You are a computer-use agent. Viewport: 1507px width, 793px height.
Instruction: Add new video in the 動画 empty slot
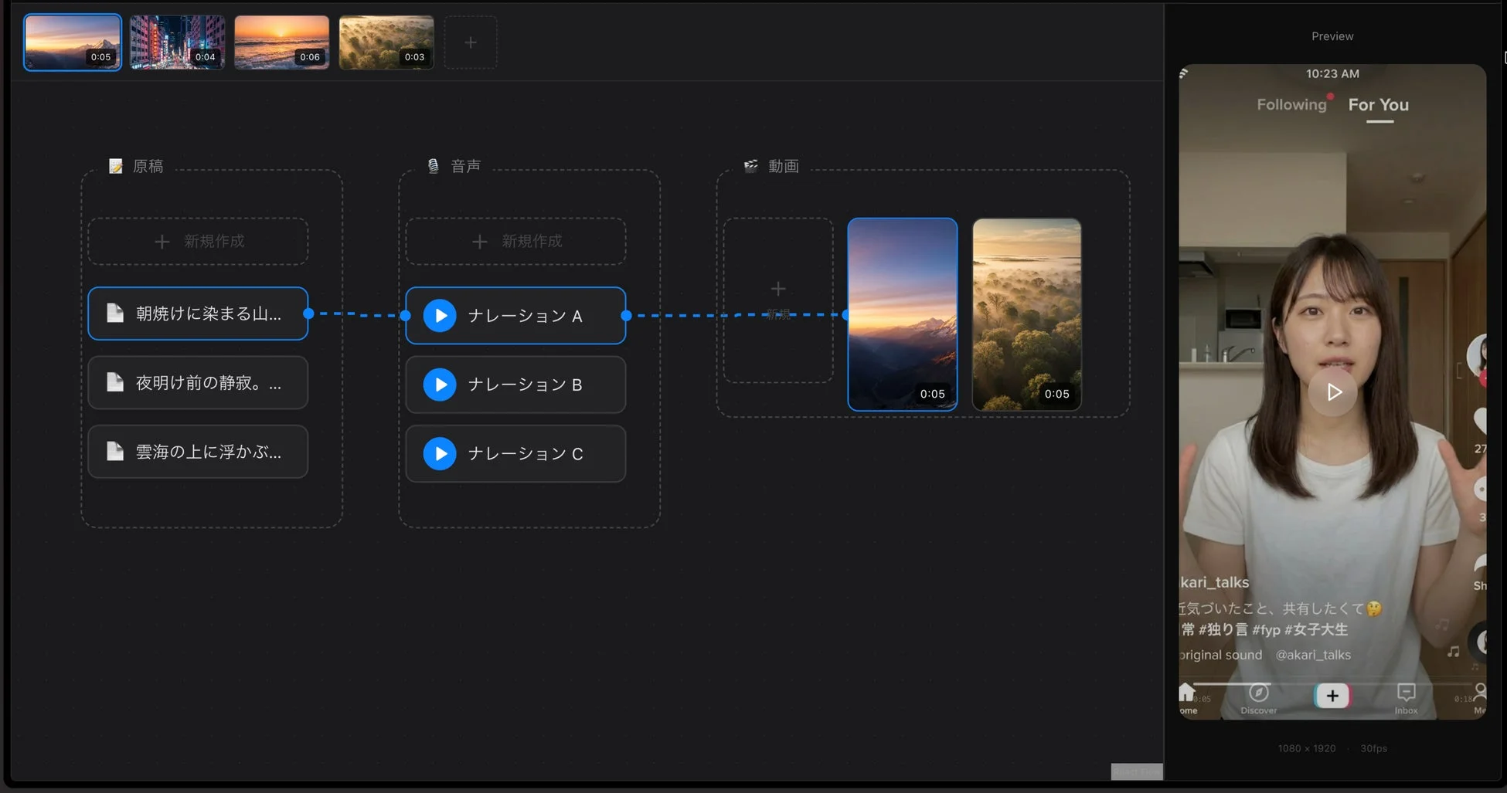(x=777, y=300)
